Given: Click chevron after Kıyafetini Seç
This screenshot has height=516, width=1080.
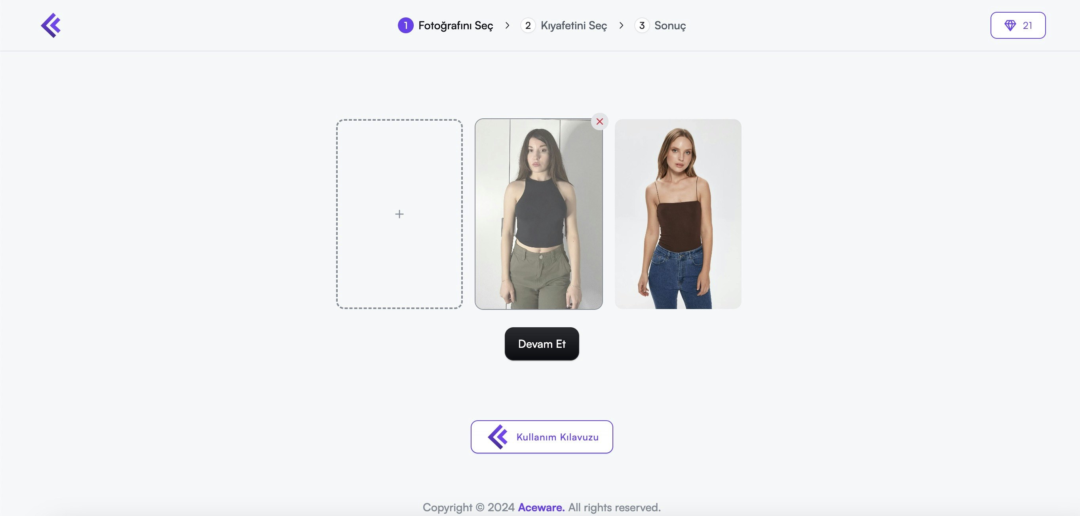Looking at the screenshot, I should pos(621,26).
